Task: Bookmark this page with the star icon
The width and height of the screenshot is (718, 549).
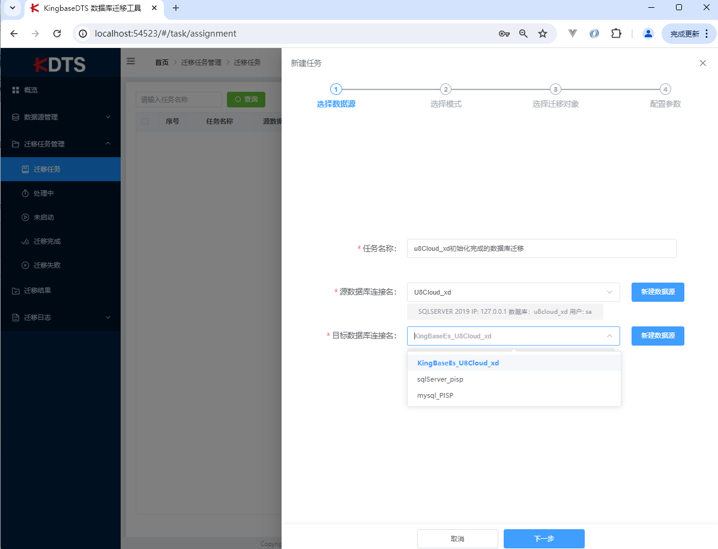Action: 543,34
